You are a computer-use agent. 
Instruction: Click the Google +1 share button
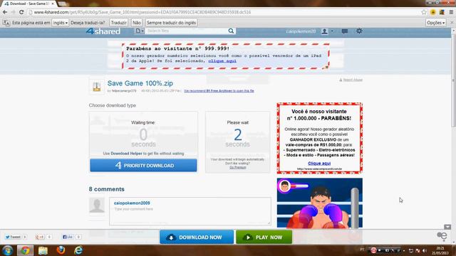coord(40,237)
